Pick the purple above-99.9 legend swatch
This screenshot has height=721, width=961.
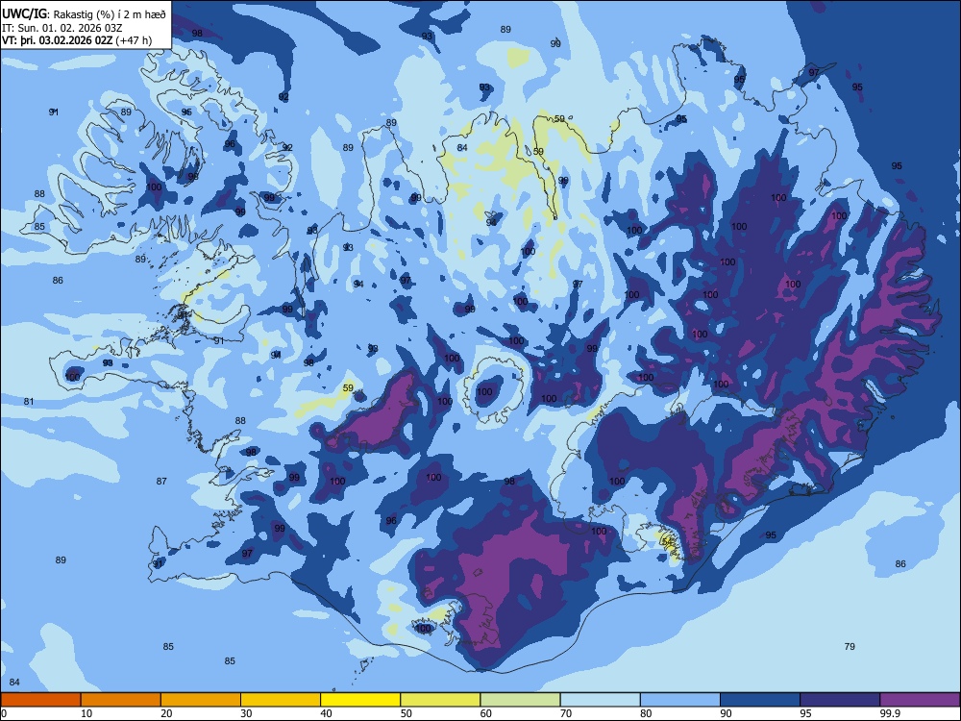920,700
